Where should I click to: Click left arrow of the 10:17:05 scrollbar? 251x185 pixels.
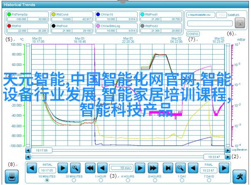[x=28, y=150]
